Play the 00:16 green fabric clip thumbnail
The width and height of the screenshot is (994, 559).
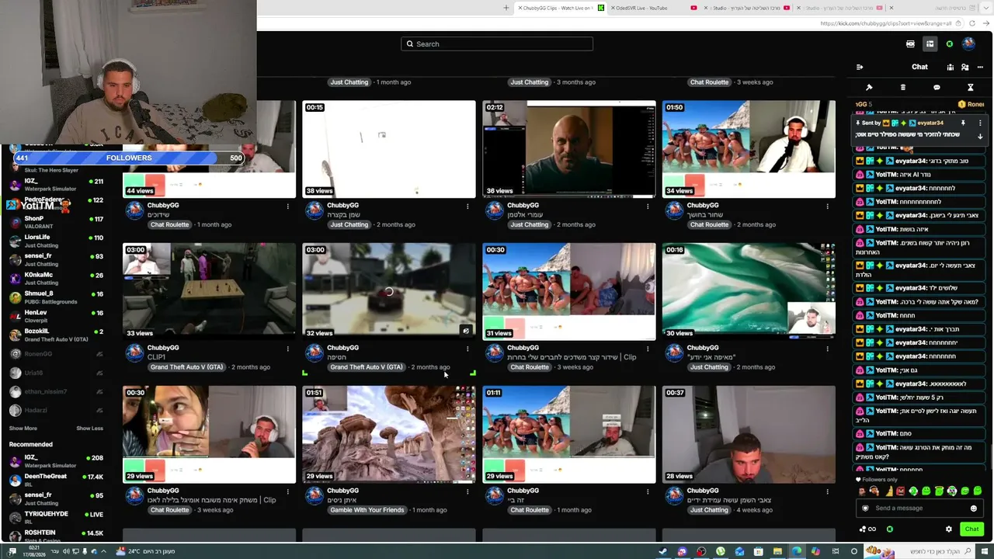pos(749,292)
